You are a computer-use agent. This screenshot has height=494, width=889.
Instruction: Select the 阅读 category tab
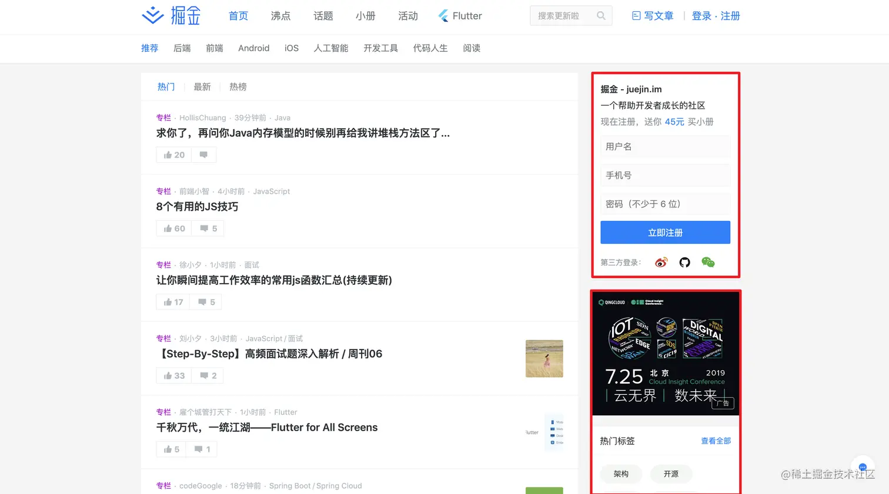[472, 48]
